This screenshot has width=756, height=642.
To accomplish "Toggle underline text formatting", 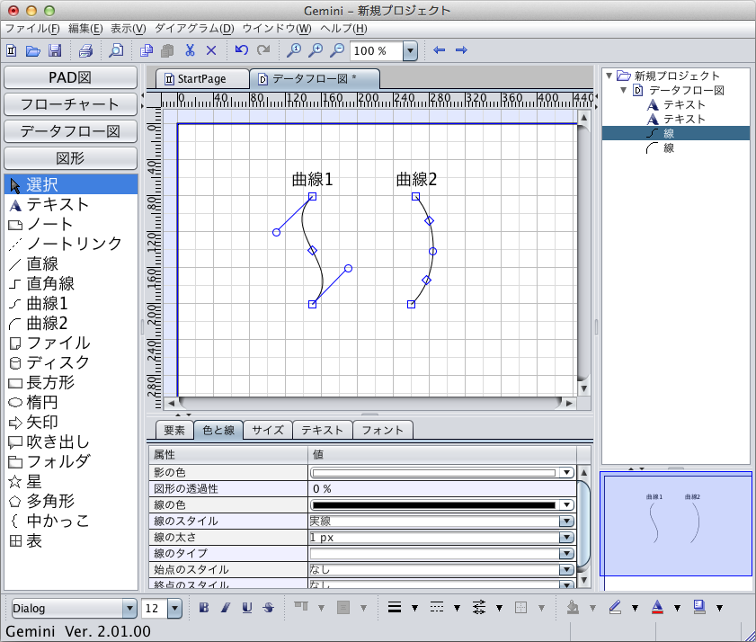I will (247, 608).
